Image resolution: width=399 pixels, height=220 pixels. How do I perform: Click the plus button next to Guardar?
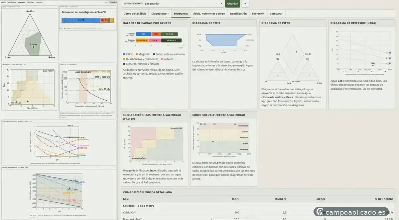245,4
